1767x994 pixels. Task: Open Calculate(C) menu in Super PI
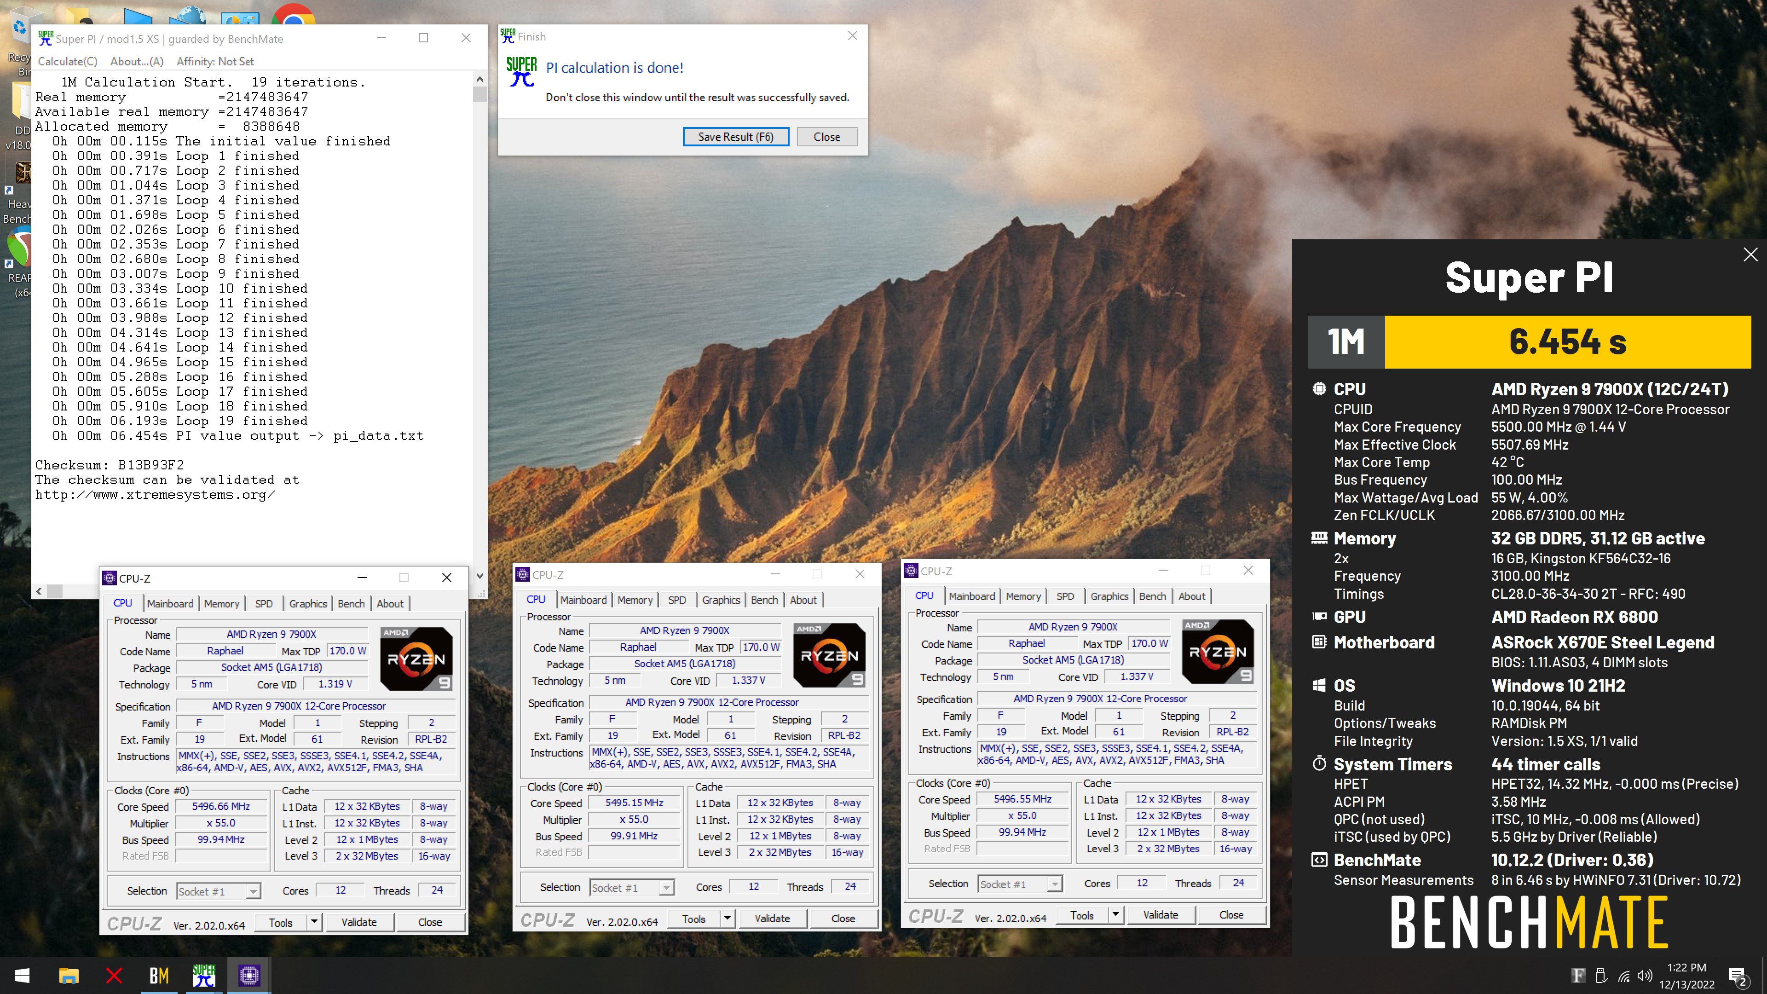[x=67, y=61]
